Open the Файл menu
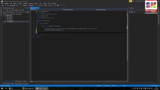The width and height of the screenshot is (160, 90). (x=2, y=3)
